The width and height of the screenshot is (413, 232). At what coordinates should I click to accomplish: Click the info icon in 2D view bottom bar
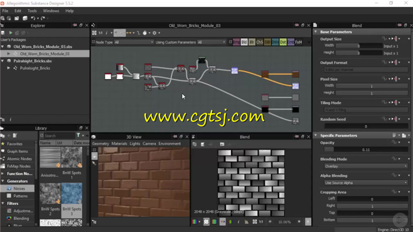click(x=239, y=222)
